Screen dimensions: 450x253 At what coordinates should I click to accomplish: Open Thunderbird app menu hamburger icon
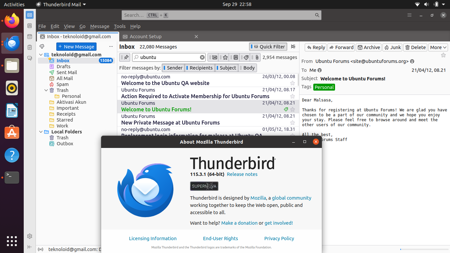click(409, 15)
